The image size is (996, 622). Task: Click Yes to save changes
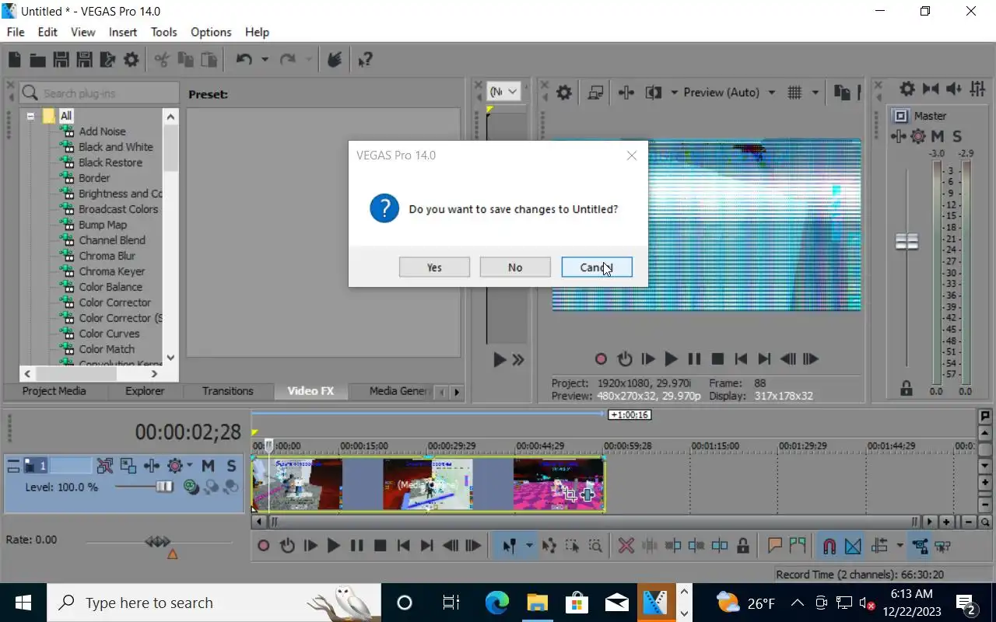click(434, 267)
